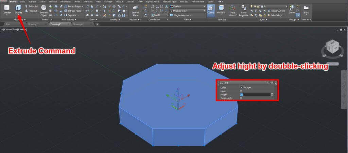Expand the Modeling panel
The height and width of the screenshot is (153, 348).
(19, 19)
